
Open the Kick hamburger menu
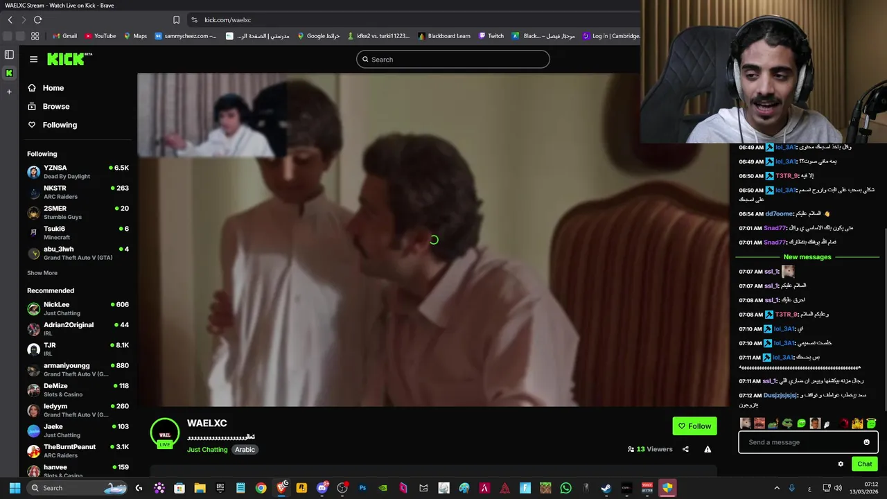tap(33, 60)
